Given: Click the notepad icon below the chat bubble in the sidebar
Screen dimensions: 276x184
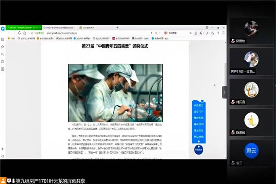Looking at the screenshot, I should (3, 69).
